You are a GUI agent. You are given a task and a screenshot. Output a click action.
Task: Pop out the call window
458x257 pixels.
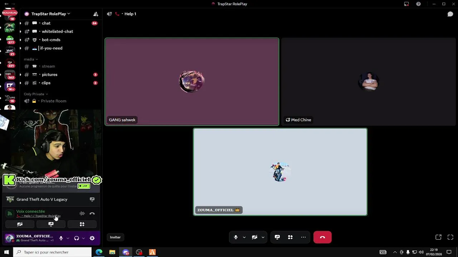pos(438,237)
